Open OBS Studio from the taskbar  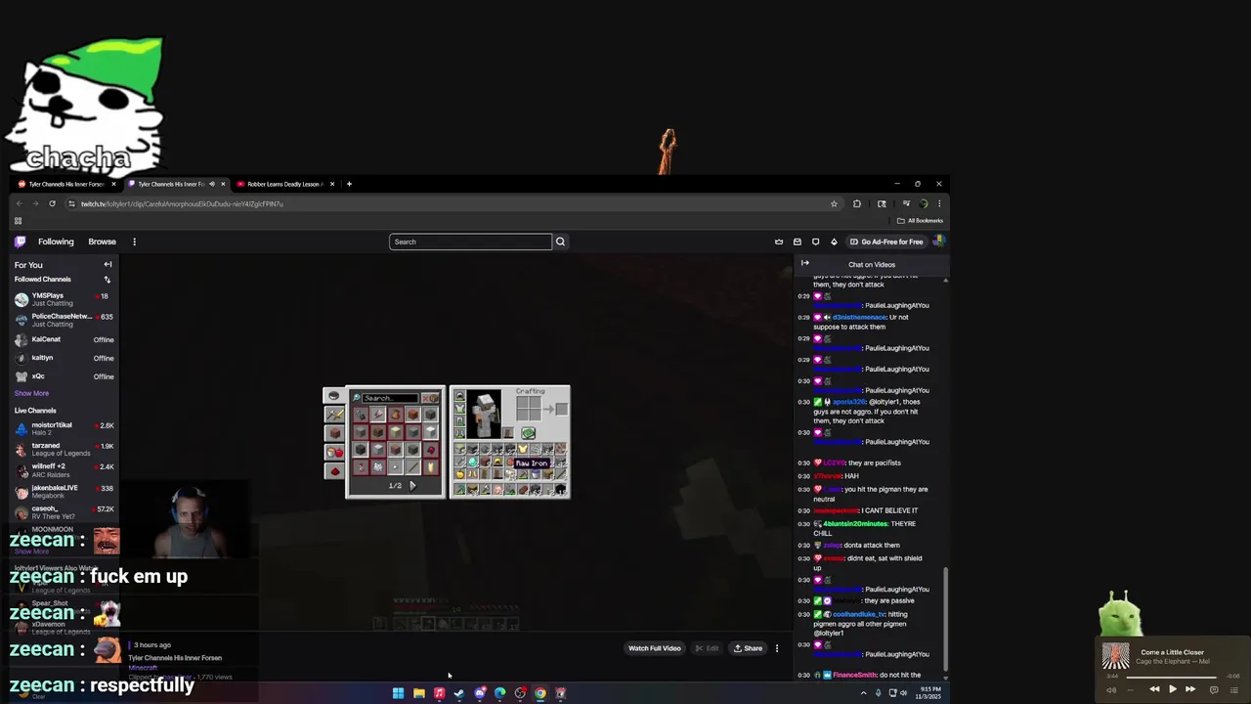tap(520, 693)
